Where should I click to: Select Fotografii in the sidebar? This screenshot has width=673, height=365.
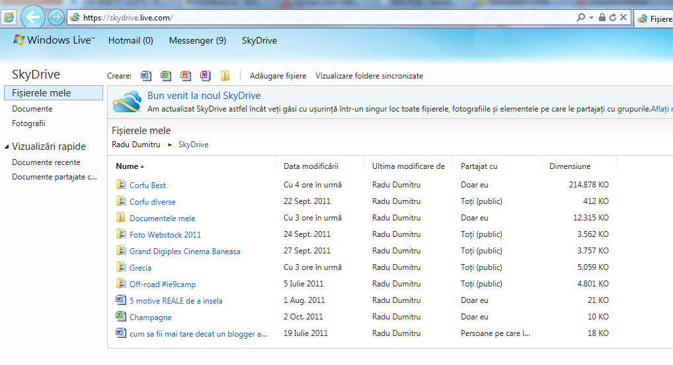(x=28, y=123)
